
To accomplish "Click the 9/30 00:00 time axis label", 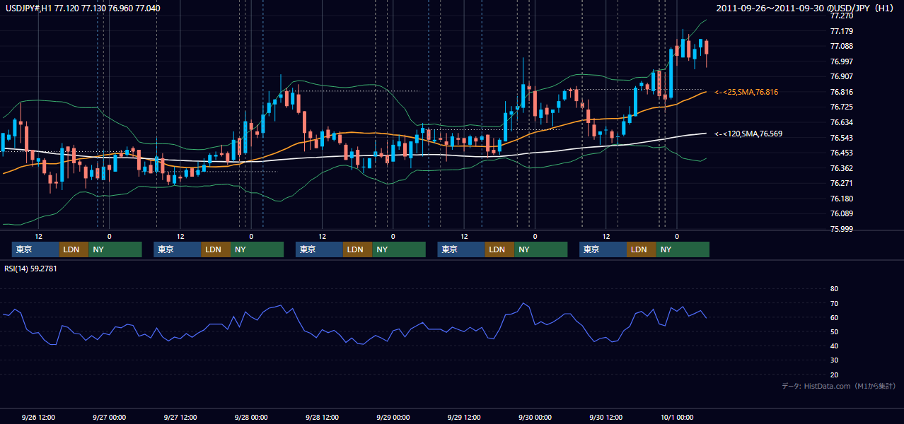I will (x=535, y=417).
